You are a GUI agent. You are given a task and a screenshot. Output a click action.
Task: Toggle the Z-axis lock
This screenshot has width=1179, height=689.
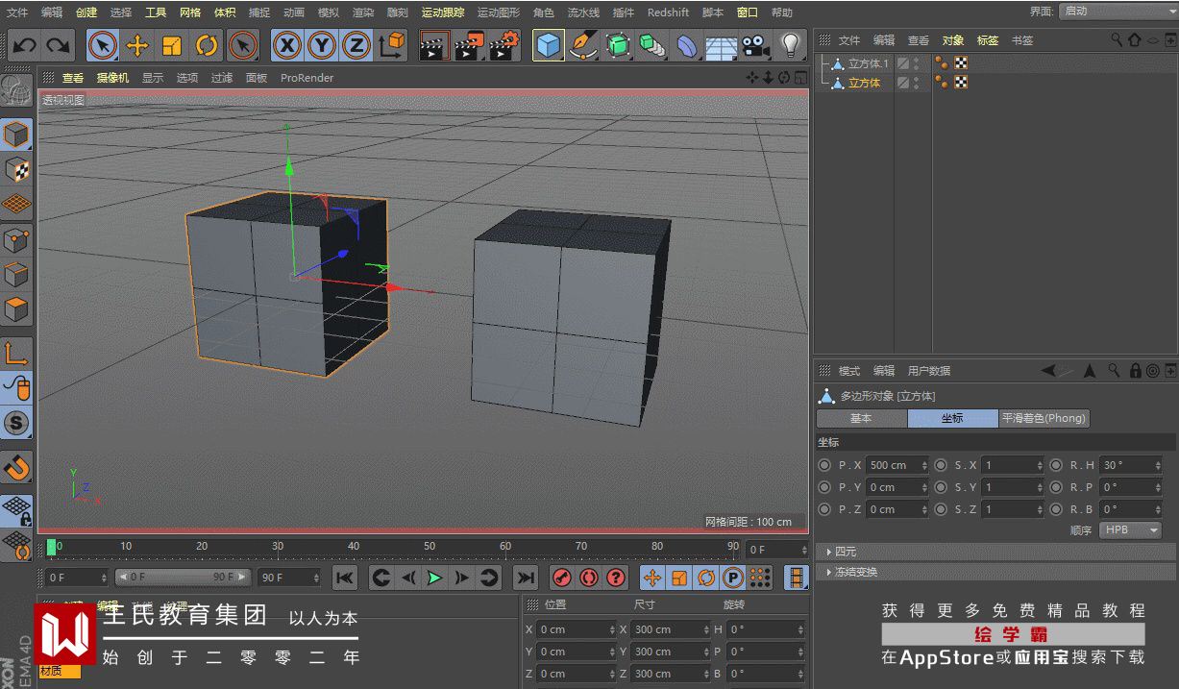click(356, 45)
